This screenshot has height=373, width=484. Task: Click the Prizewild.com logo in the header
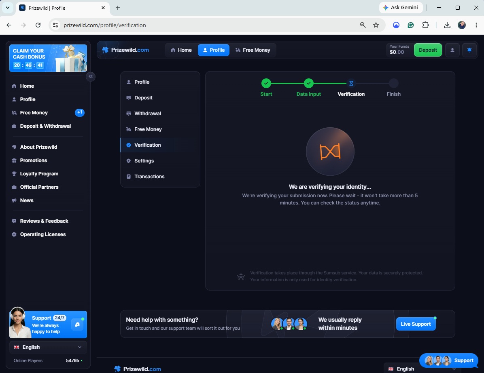125,50
